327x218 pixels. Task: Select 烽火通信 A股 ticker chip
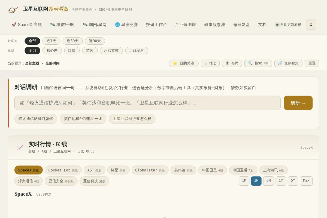[x=29, y=181]
